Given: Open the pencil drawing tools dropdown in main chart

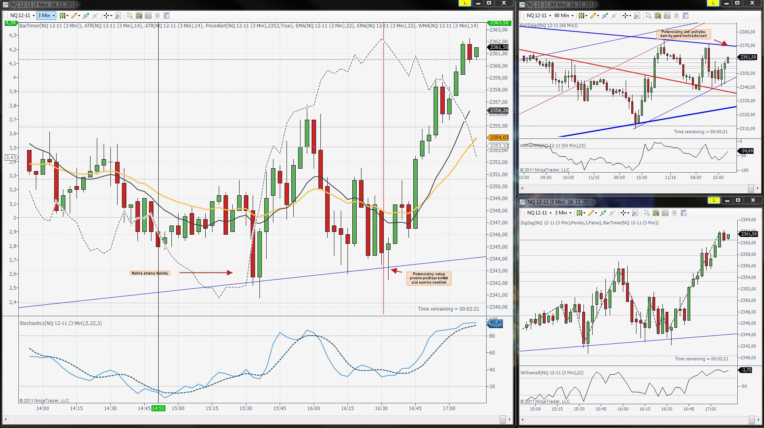Looking at the screenshot, I should click(x=76, y=16).
